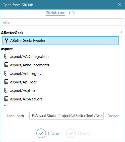Close the Open from GitHub dialog
This screenshot has height=142, width=125.
(x=120, y=5)
